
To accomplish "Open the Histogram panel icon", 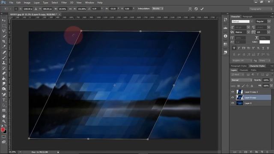I will tap(226, 28).
